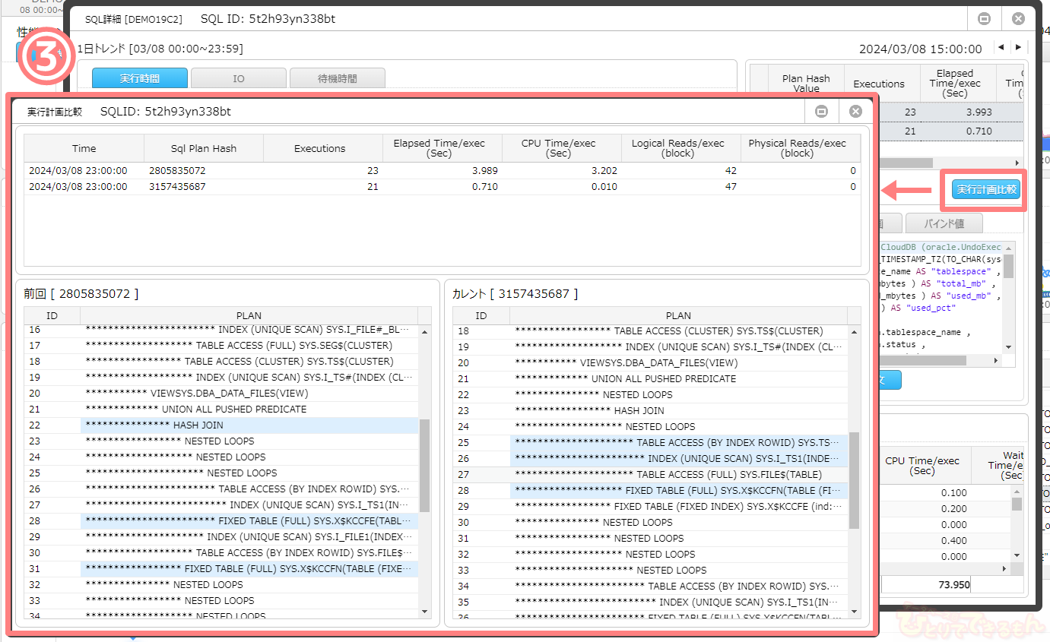Maximize the 実行計画比較 dialog

tap(821, 112)
